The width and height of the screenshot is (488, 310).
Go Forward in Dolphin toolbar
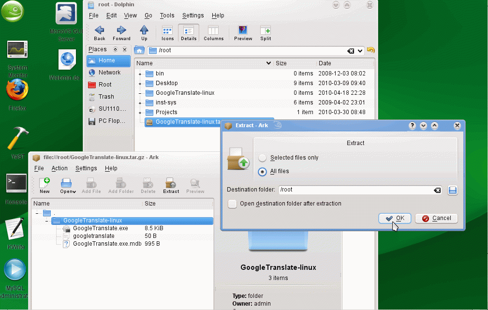[121, 33]
